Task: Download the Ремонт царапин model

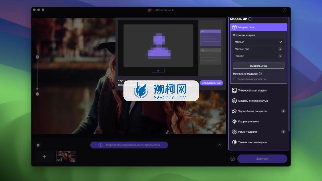Action: [283, 132]
